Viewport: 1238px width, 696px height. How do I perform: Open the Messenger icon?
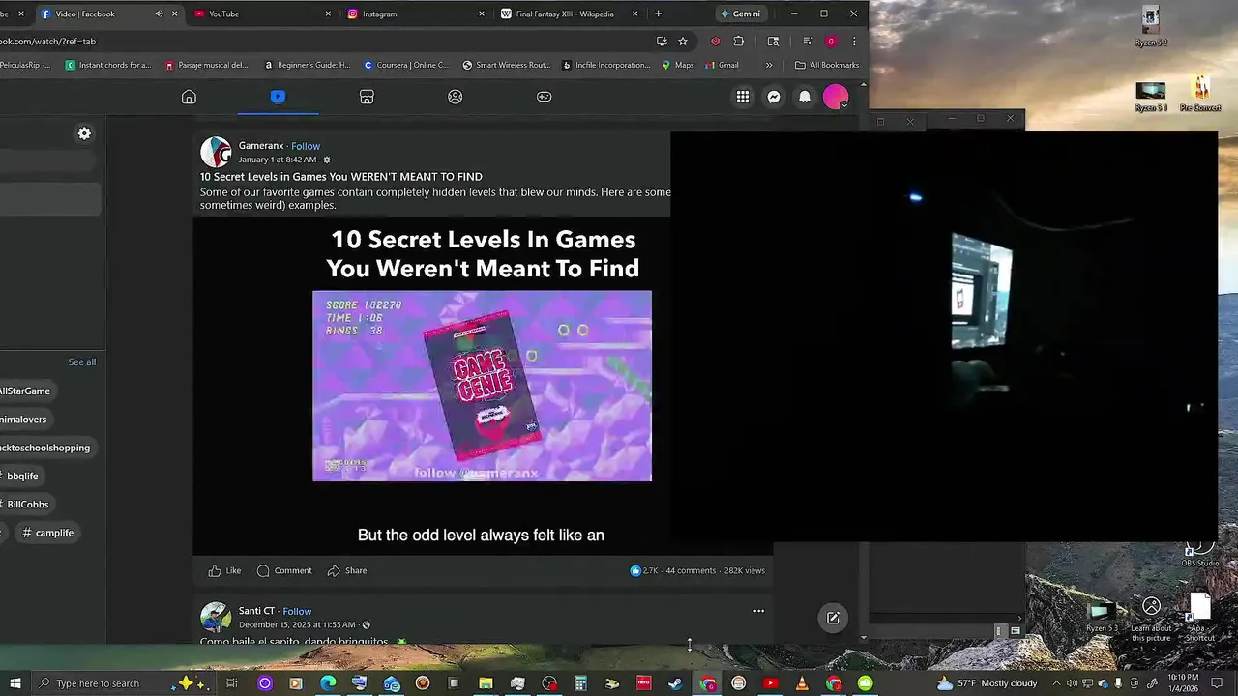pos(774,97)
